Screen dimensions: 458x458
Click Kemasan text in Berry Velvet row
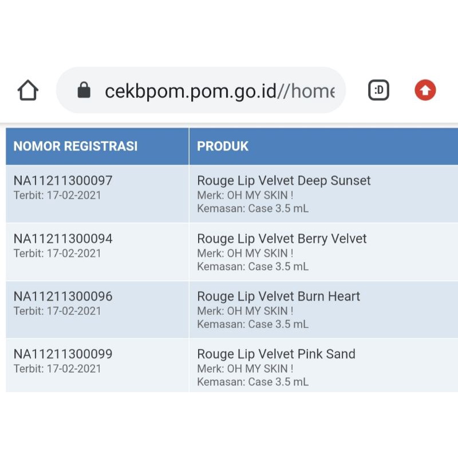pos(252,266)
